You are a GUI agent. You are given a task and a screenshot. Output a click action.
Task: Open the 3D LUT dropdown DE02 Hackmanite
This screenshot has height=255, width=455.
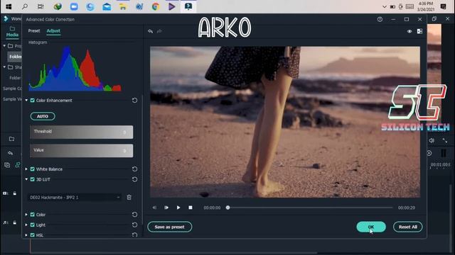[75, 197]
